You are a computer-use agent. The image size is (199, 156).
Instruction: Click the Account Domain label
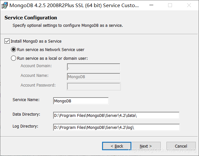point(36,66)
